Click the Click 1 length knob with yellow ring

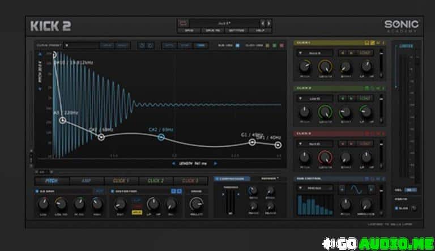pos(325,67)
